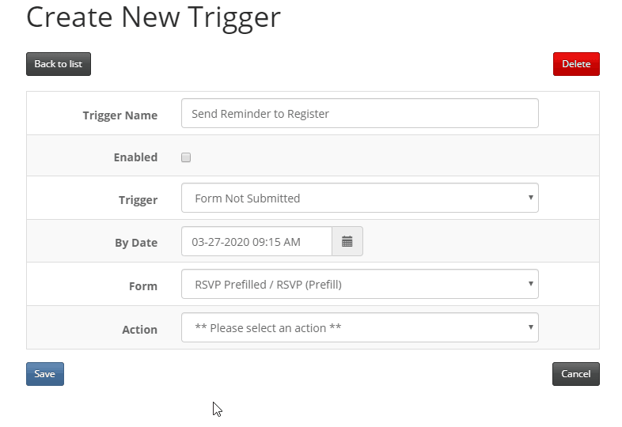Image resolution: width=622 pixels, height=427 pixels.
Task: Open the 'Please select an action' dropdown
Action: (x=360, y=327)
